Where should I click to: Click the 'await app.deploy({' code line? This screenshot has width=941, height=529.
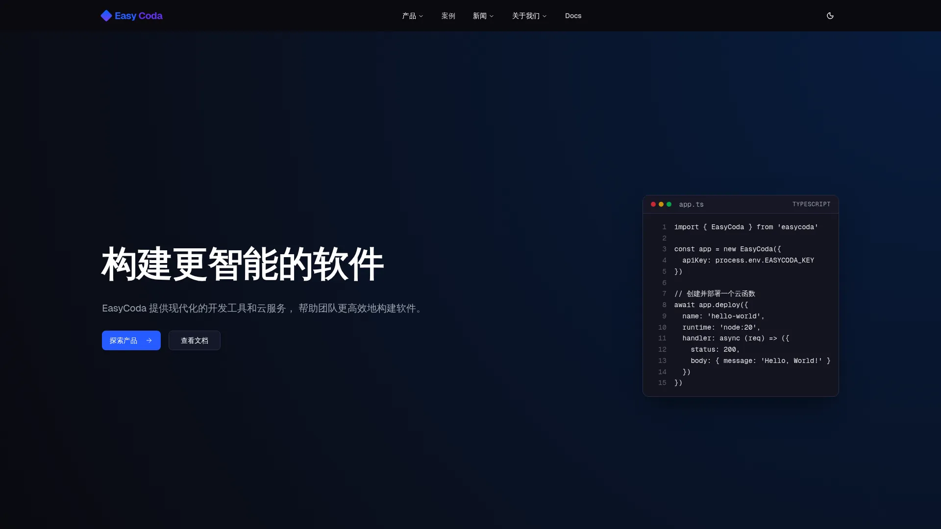711,305
